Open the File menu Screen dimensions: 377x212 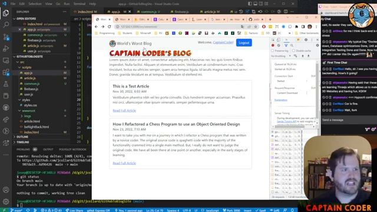coord(13,4)
